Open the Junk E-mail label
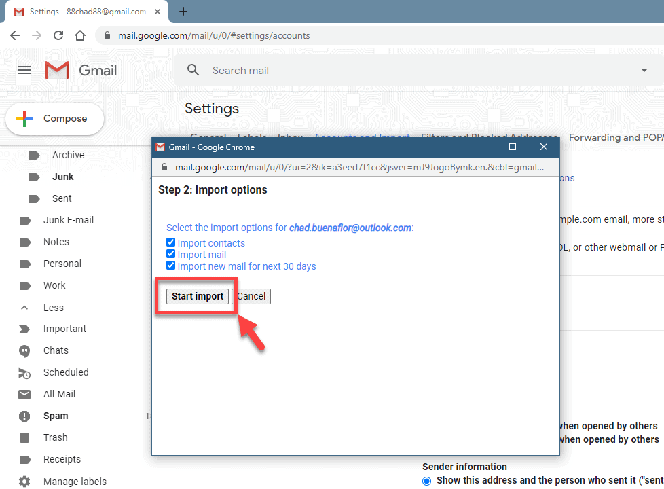The image size is (664, 489). (69, 220)
